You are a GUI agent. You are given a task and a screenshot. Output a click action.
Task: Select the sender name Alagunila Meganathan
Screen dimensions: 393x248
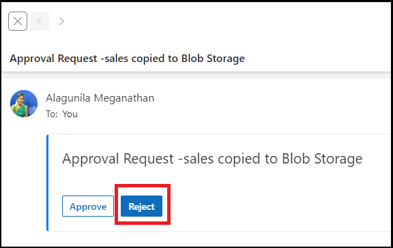[x=100, y=98]
